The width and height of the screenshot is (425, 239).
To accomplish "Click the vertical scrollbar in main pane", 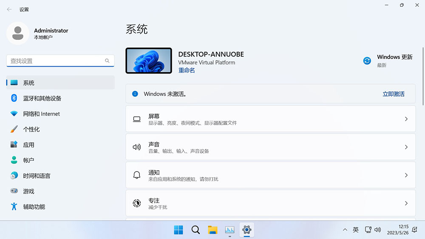I will 423,76.
